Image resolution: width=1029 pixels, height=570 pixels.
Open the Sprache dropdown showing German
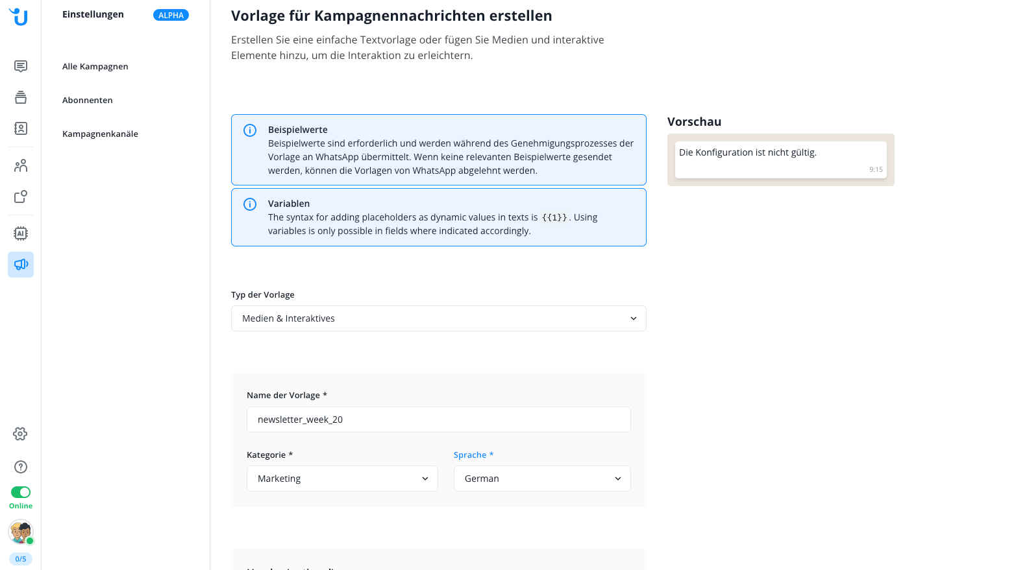pos(541,479)
